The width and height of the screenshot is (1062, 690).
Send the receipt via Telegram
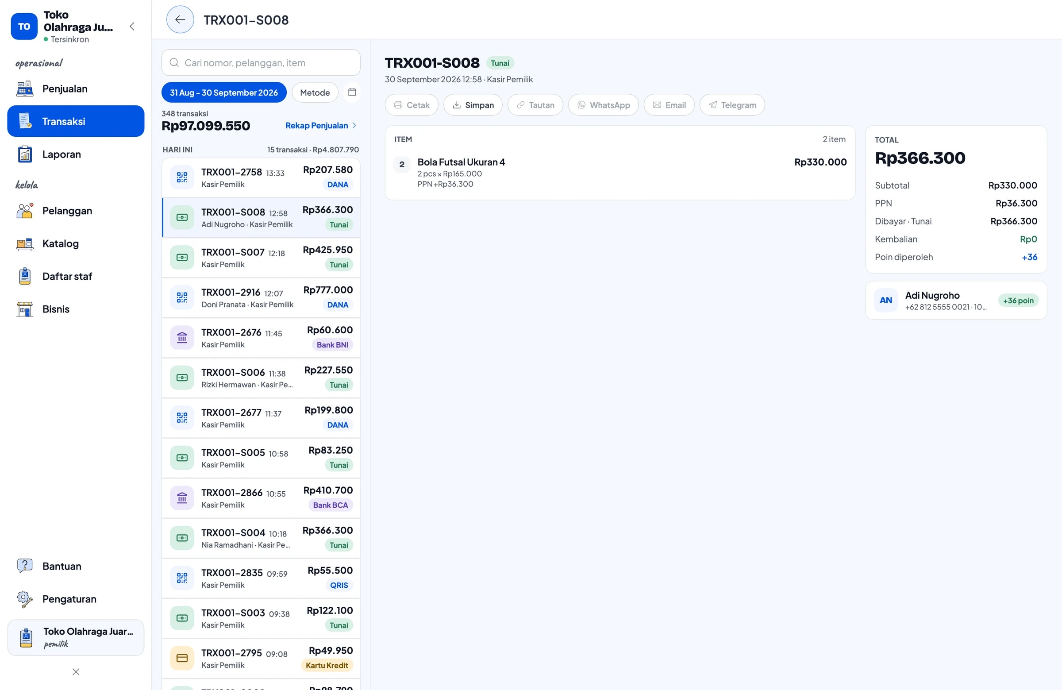pos(732,105)
